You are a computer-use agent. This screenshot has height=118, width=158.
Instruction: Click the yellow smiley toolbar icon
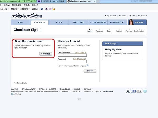(54, 9)
